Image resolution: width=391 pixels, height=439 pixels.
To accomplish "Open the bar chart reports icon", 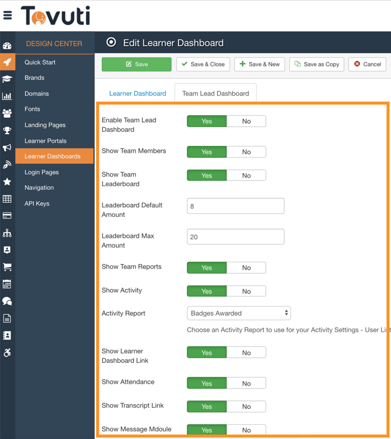I will click(x=7, y=96).
